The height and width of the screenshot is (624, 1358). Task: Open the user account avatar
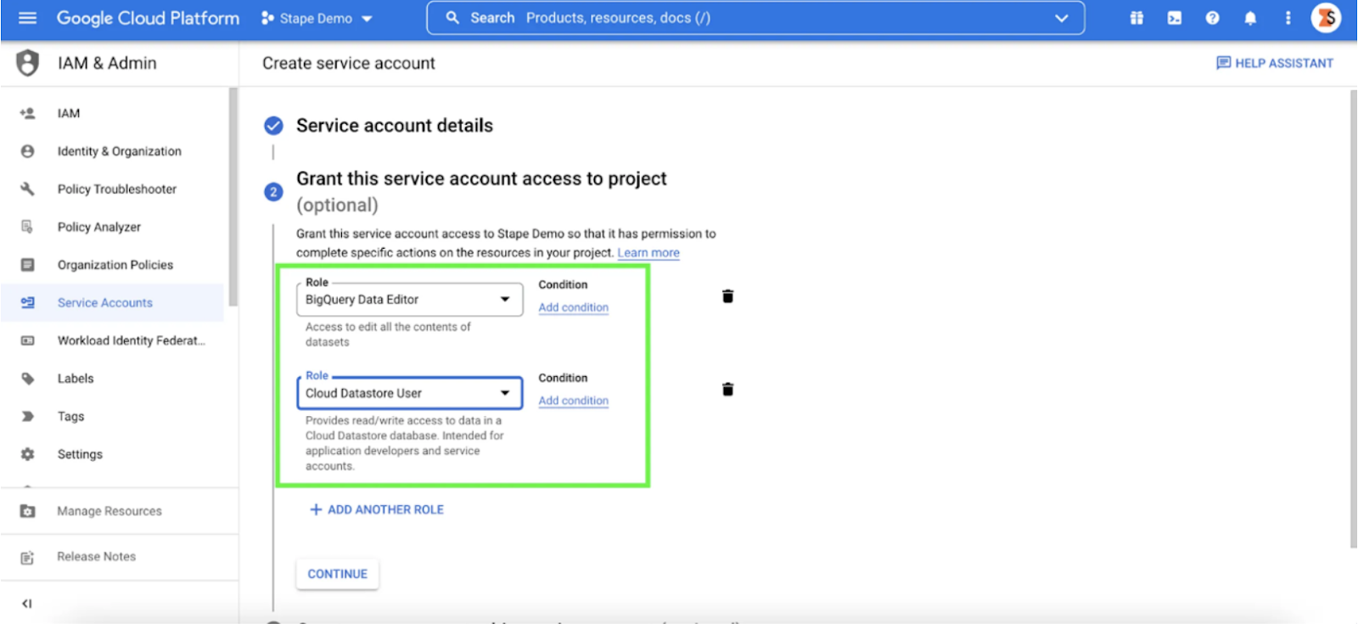(1326, 18)
